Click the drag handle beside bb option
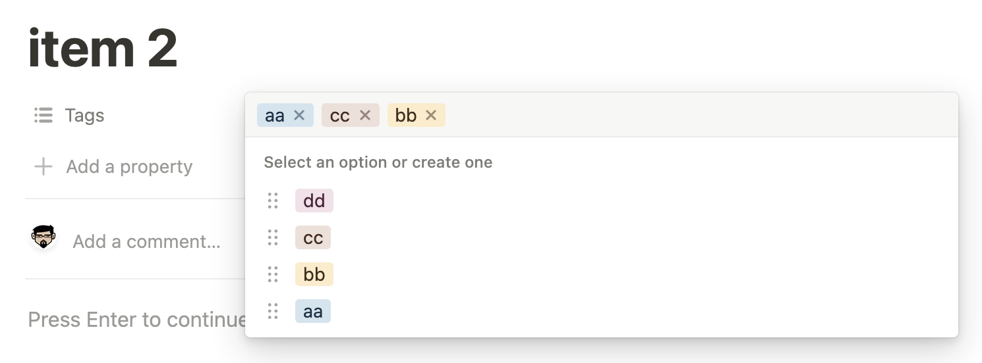The width and height of the screenshot is (982, 363). [x=273, y=274]
